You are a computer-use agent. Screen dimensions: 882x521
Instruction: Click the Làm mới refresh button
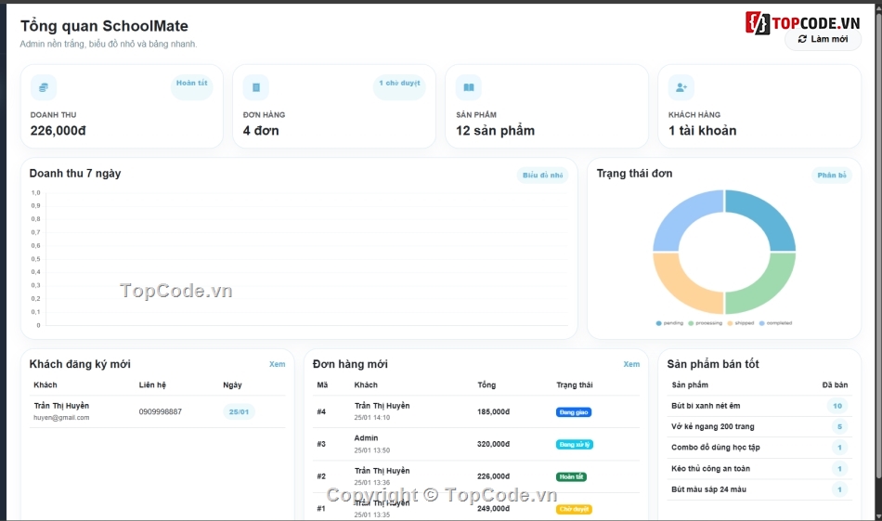(x=823, y=39)
